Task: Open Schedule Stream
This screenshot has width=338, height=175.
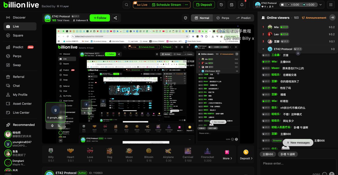Action: pyautogui.click(x=166, y=5)
